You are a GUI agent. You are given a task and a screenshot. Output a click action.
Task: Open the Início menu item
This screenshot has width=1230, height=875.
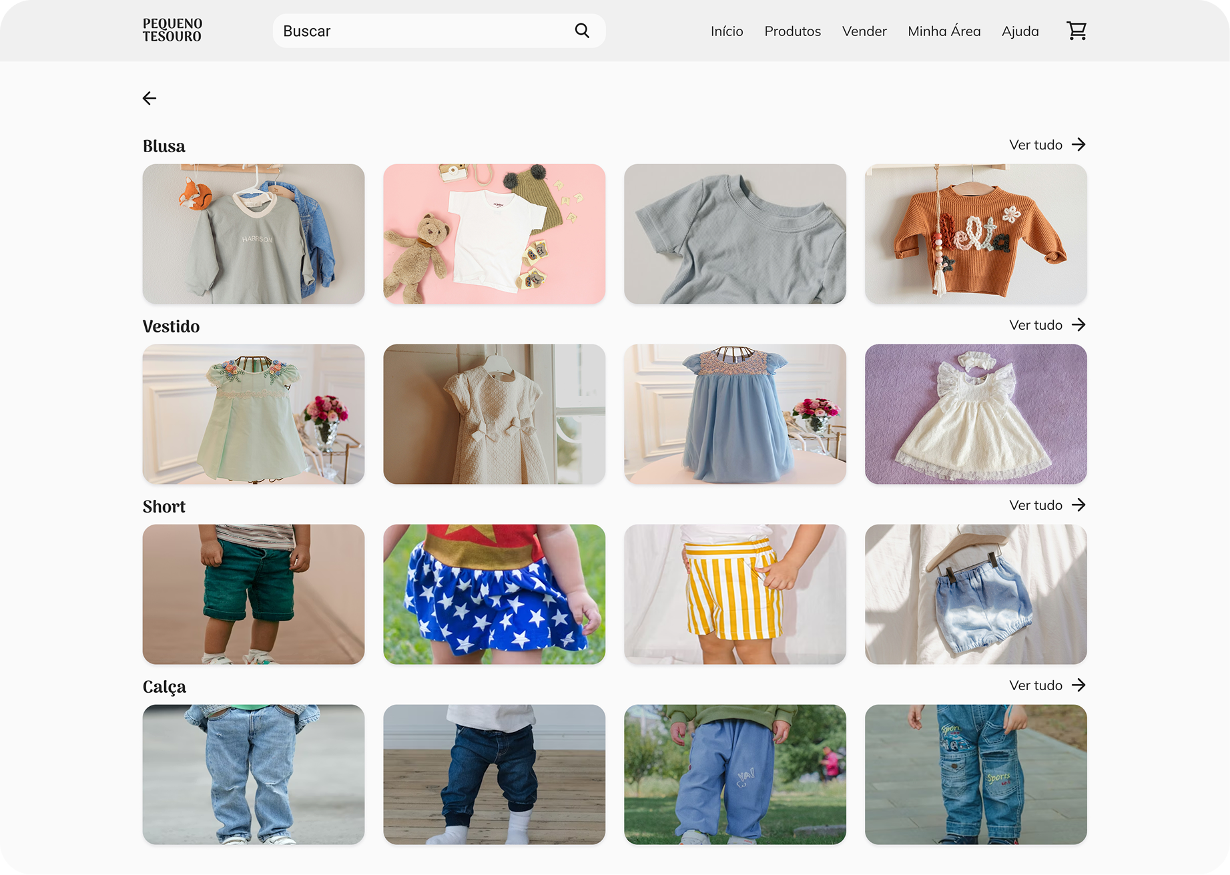point(726,31)
